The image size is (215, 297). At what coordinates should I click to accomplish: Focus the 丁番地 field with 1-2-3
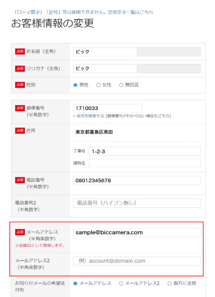point(145,151)
